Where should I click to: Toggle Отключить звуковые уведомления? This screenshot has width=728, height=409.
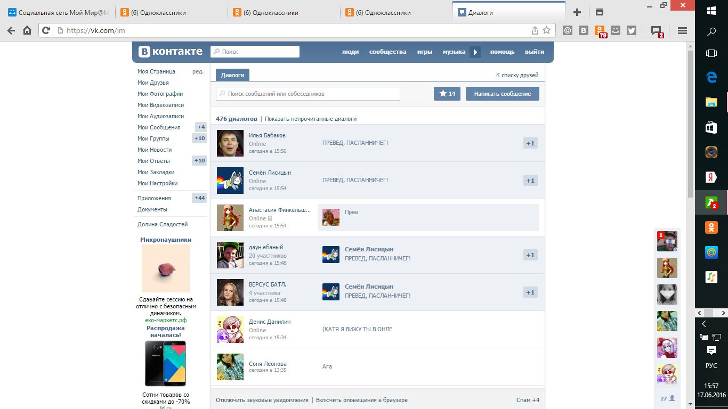point(262,400)
